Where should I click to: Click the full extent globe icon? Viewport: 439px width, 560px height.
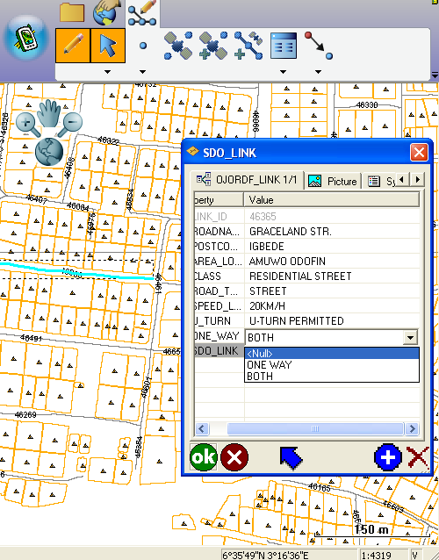(49, 152)
